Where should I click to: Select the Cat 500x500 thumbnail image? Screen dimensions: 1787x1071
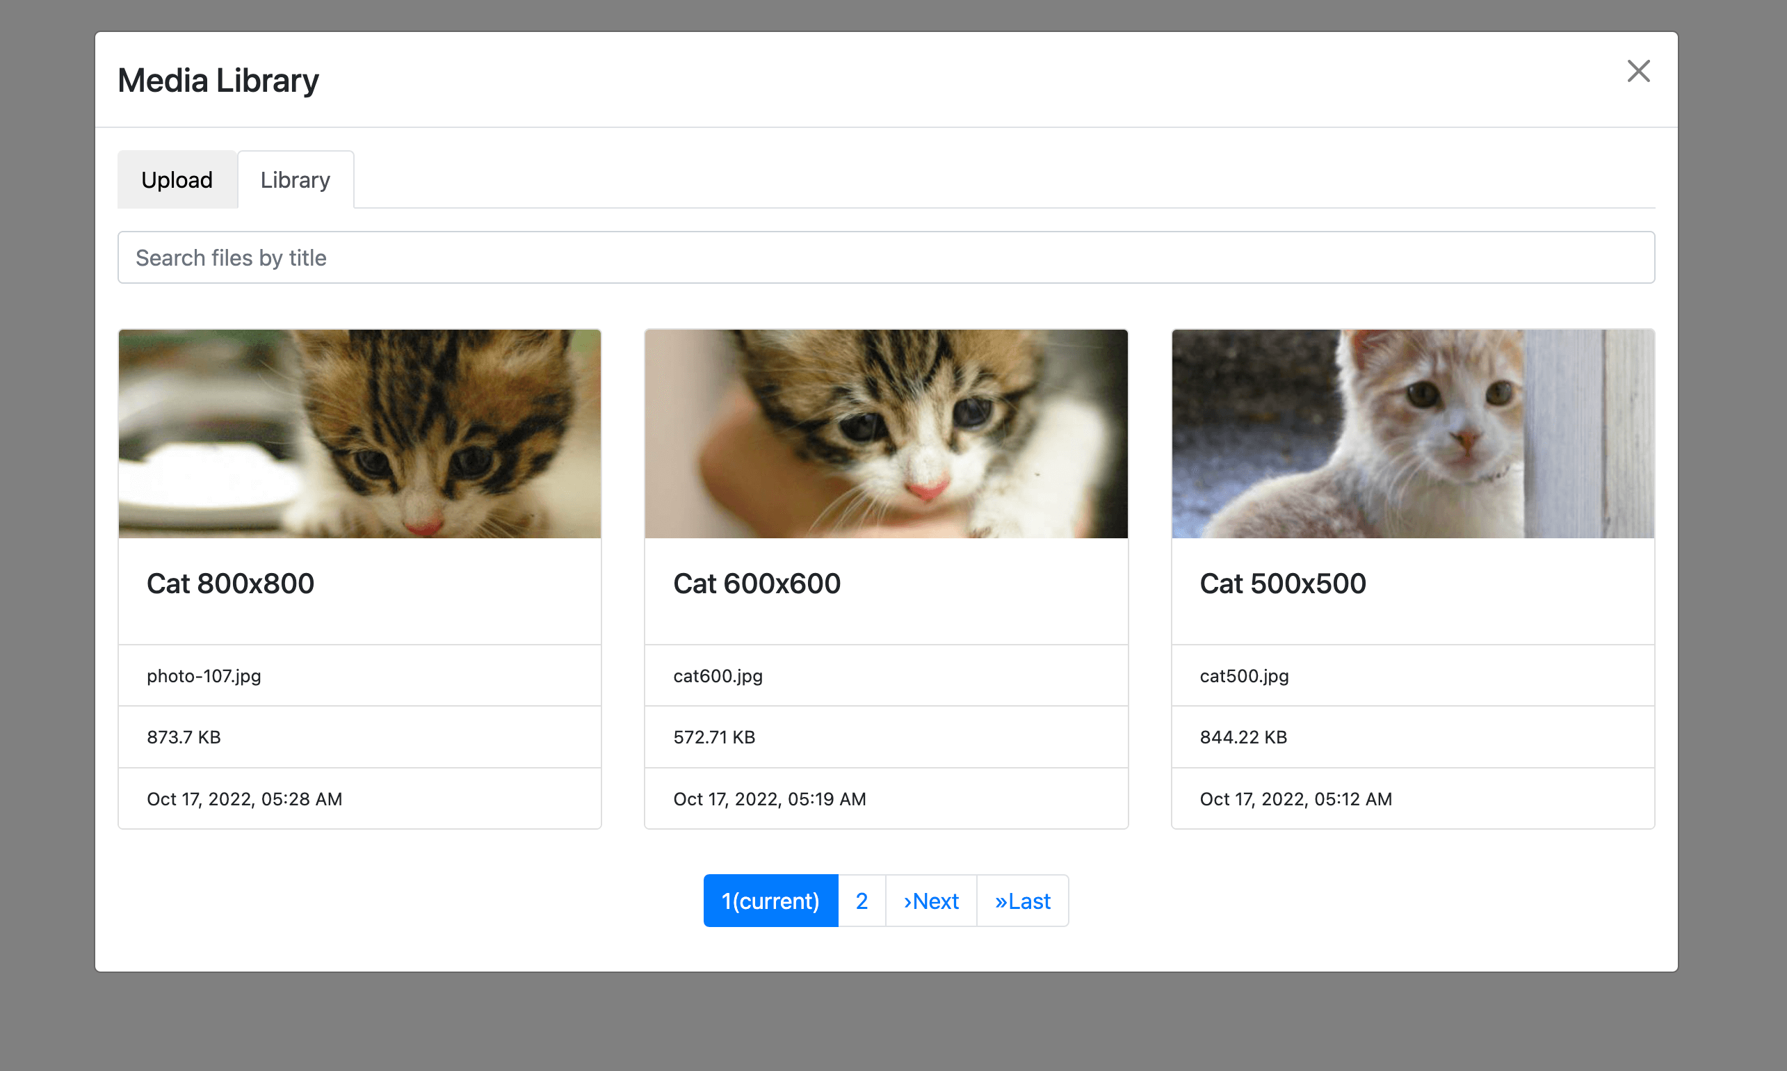click(x=1412, y=434)
